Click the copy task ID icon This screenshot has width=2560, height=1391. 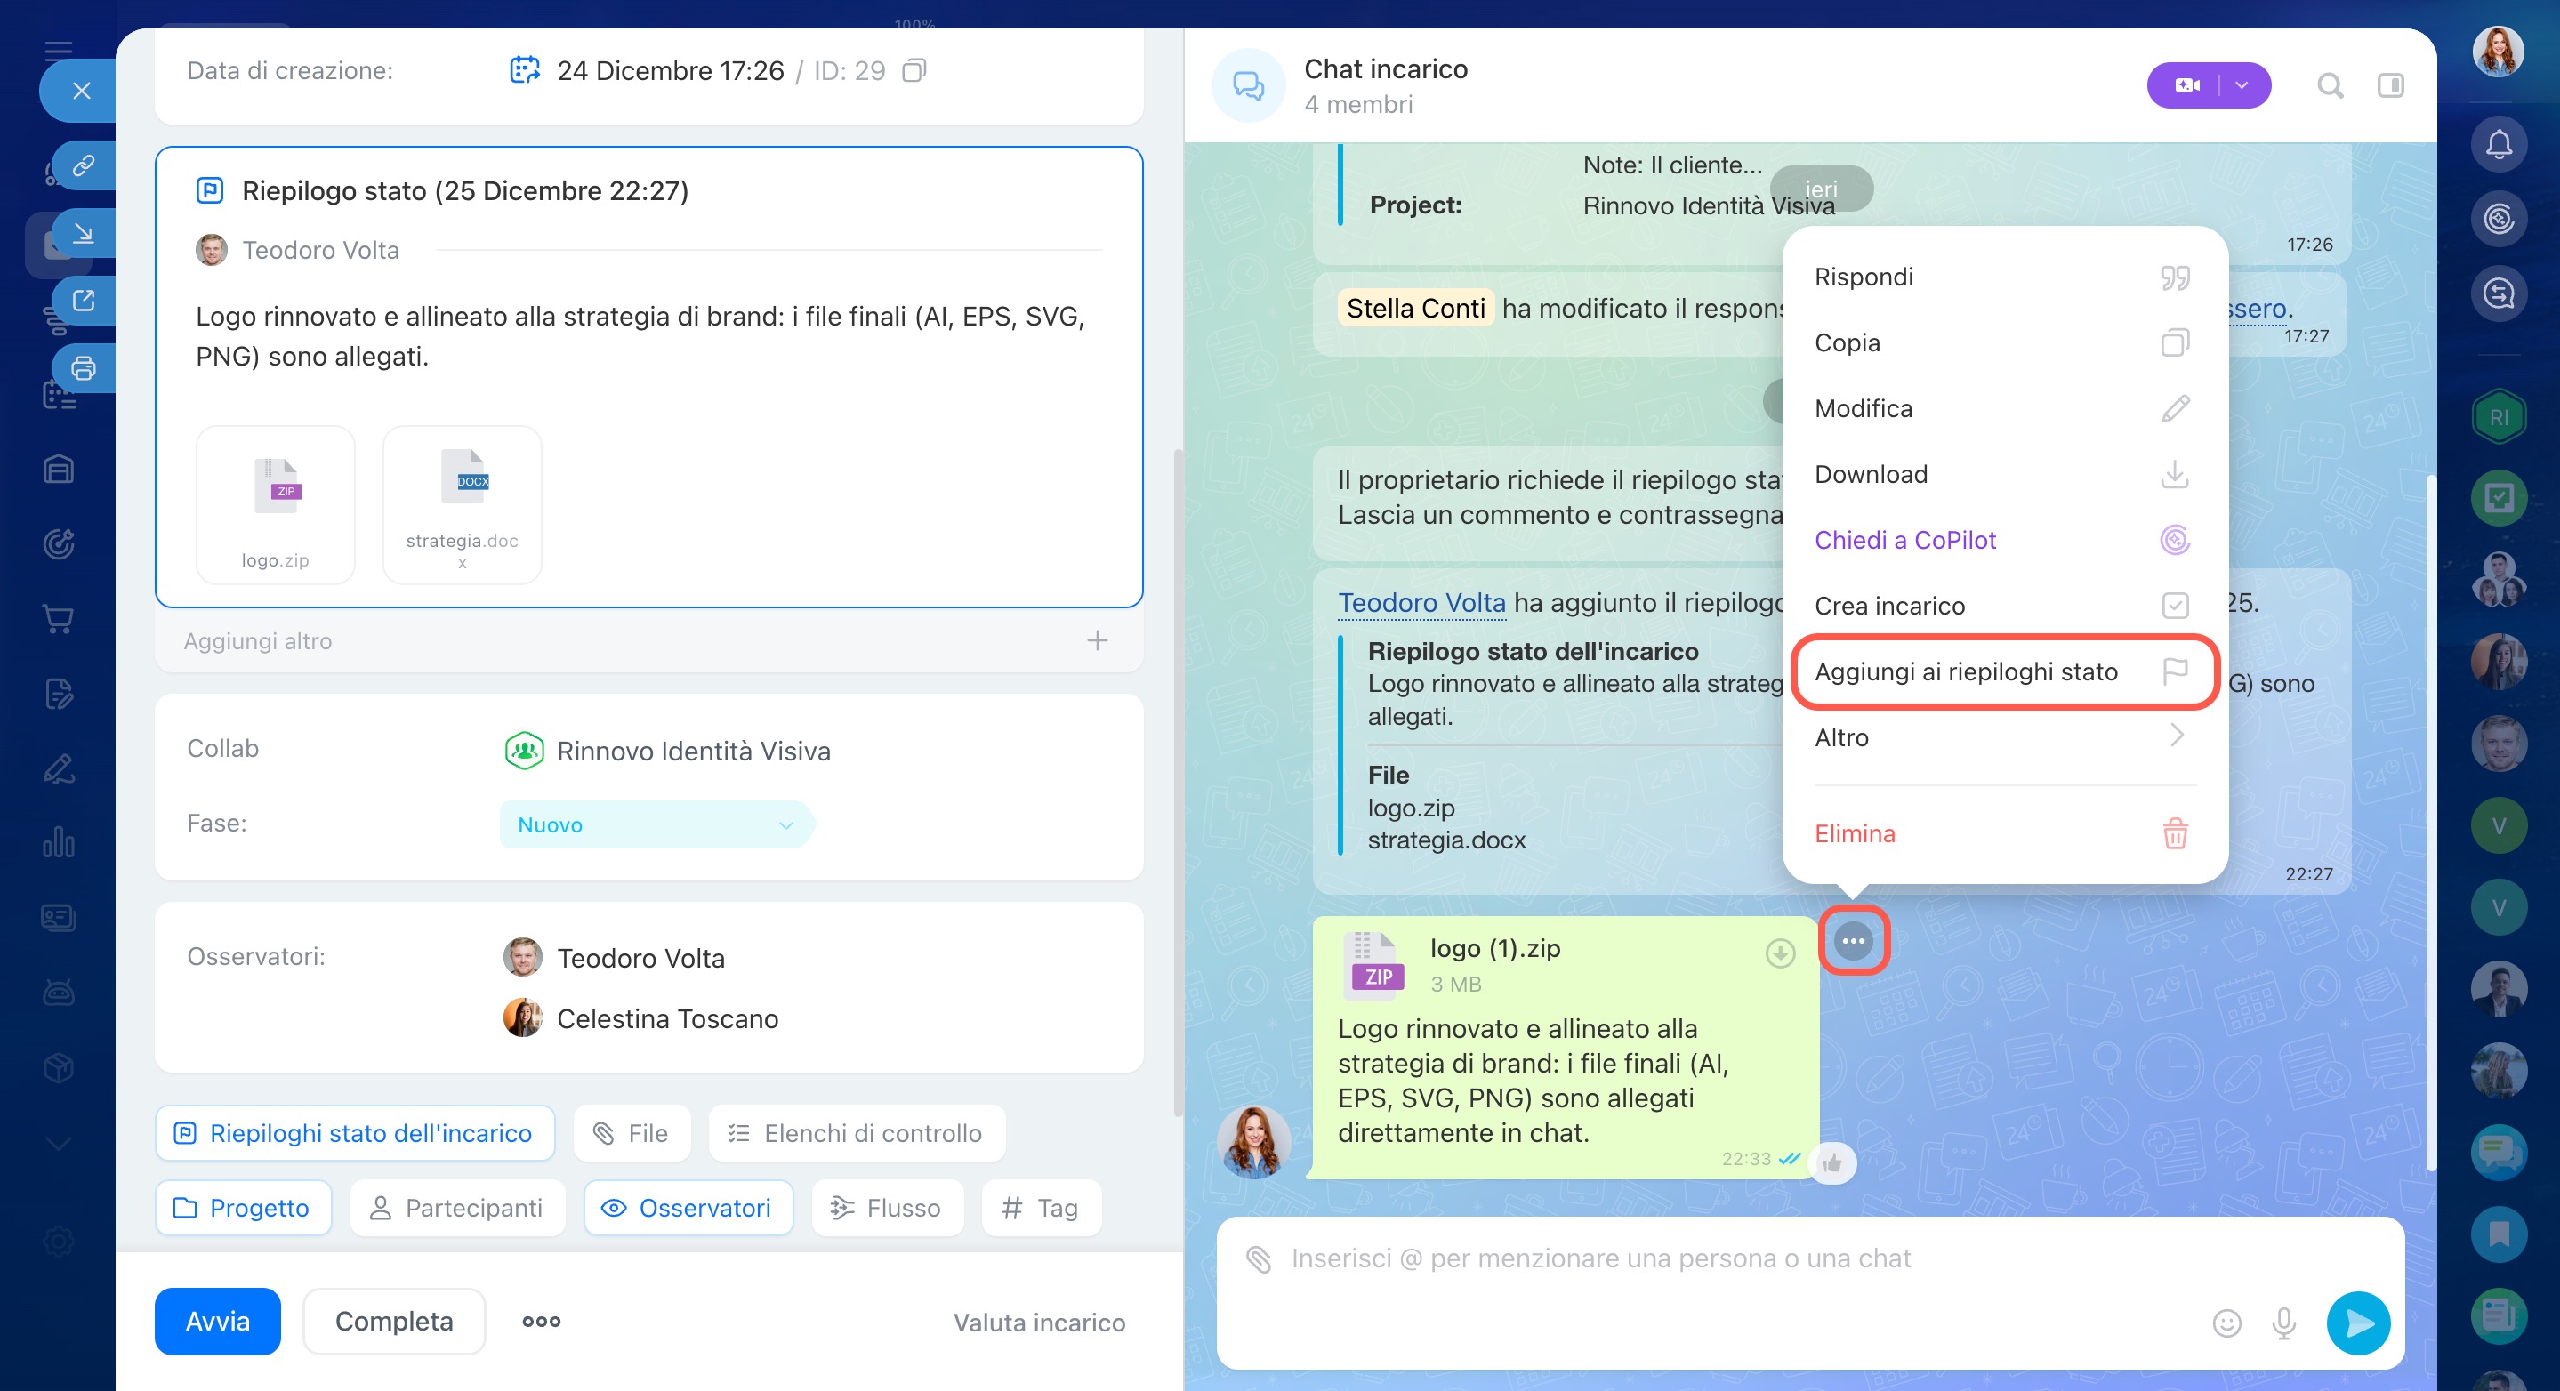pos(914,70)
